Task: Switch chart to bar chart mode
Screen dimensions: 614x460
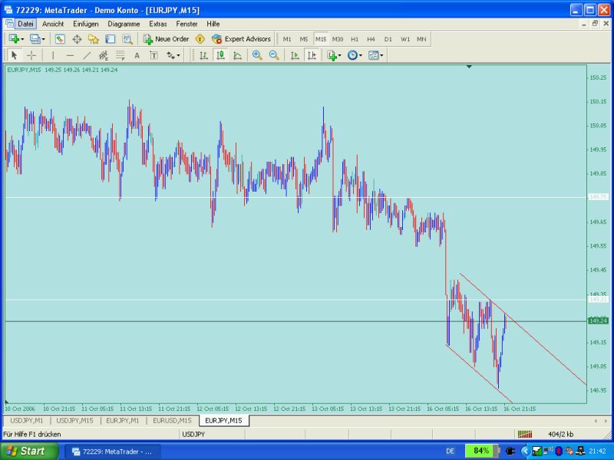Action: tap(203, 55)
